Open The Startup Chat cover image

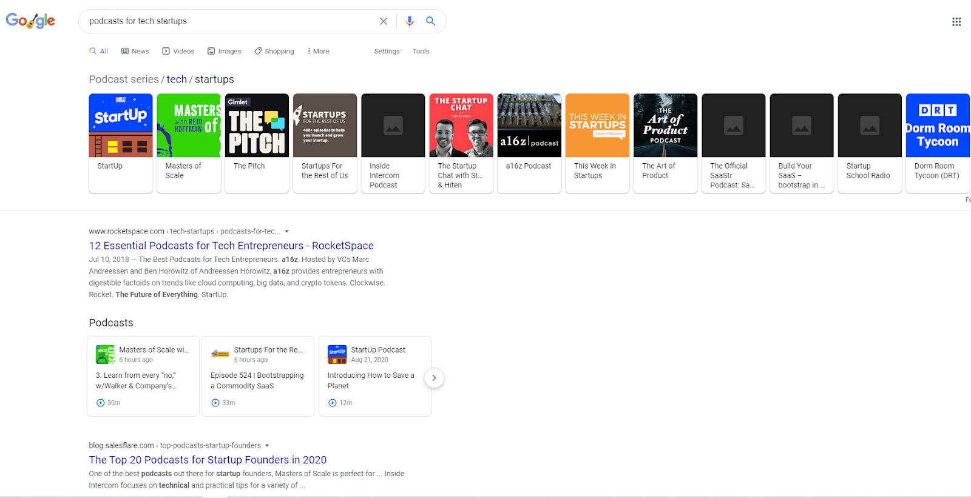coord(461,126)
